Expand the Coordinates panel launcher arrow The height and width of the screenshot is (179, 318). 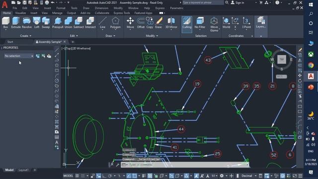click(x=252, y=36)
